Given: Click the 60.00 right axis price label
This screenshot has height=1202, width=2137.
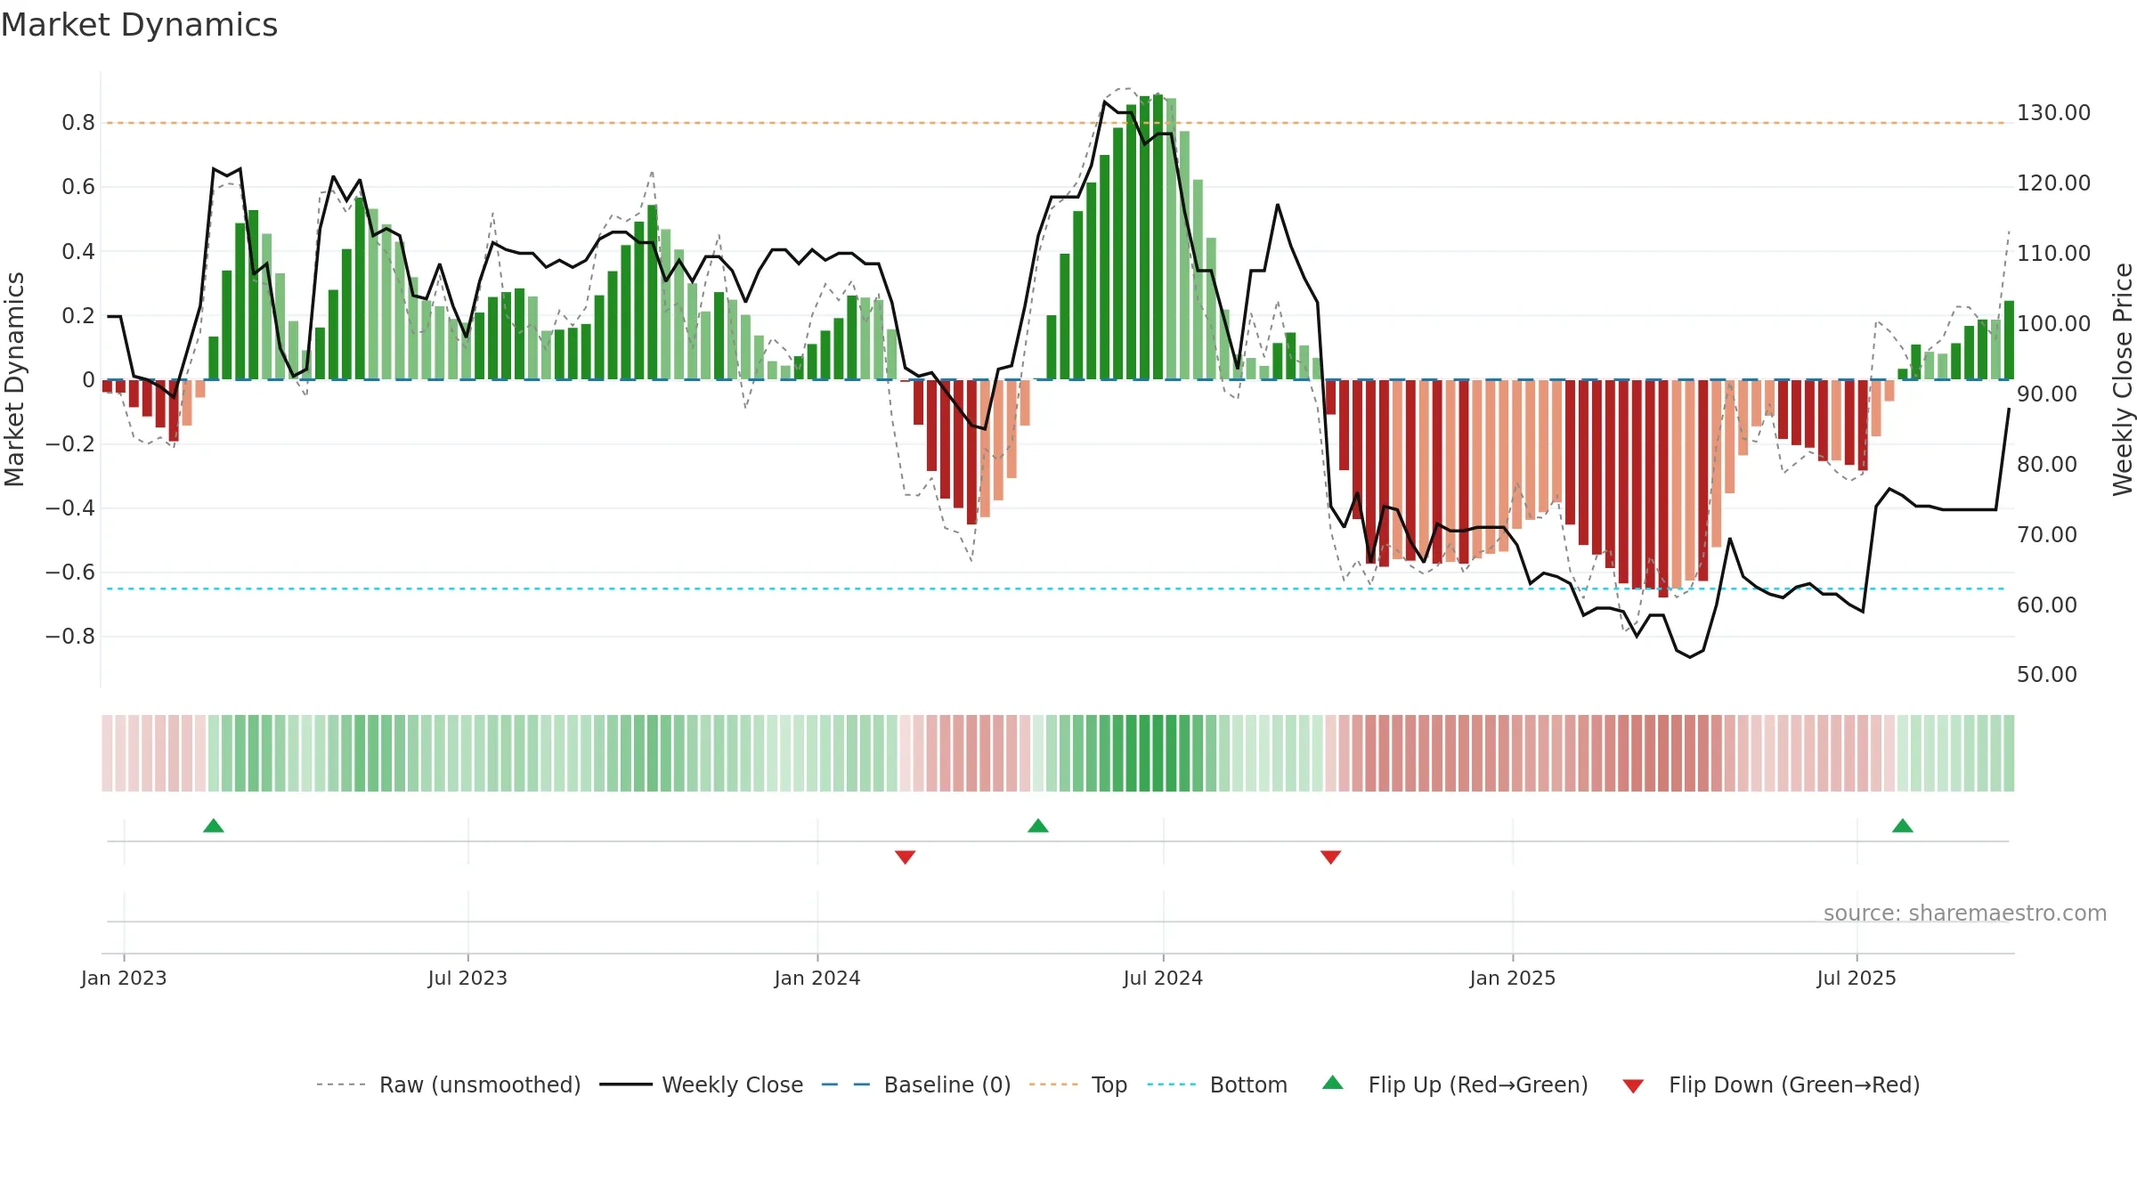Looking at the screenshot, I should click(2047, 605).
